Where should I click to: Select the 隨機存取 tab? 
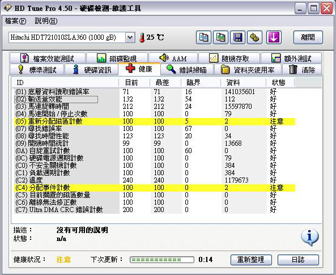[x=229, y=58]
